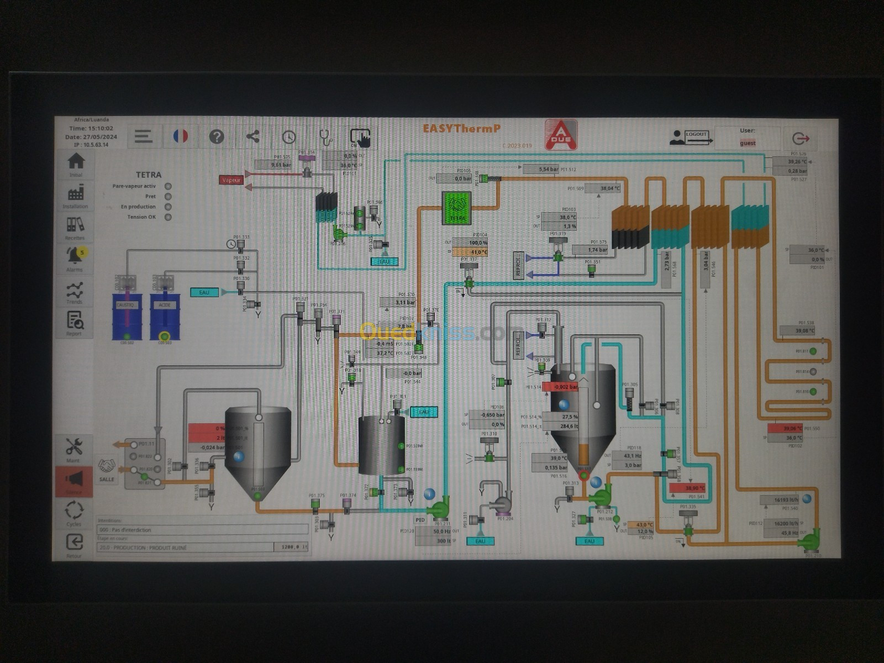884x663 pixels.
Task: Click pump P01.204
Action: pos(503,504)
